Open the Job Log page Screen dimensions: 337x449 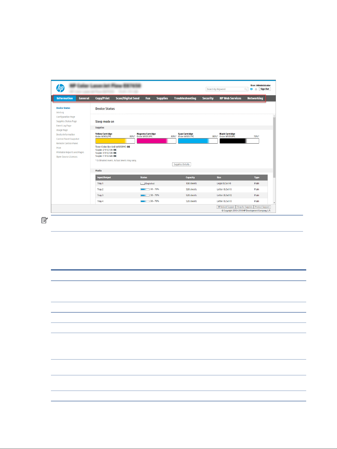click(60, 112)
